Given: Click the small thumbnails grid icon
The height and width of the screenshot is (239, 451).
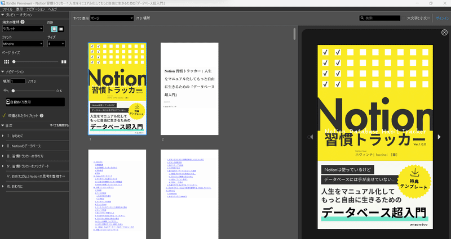Looking at the screenshot, I should pos(6,62).
